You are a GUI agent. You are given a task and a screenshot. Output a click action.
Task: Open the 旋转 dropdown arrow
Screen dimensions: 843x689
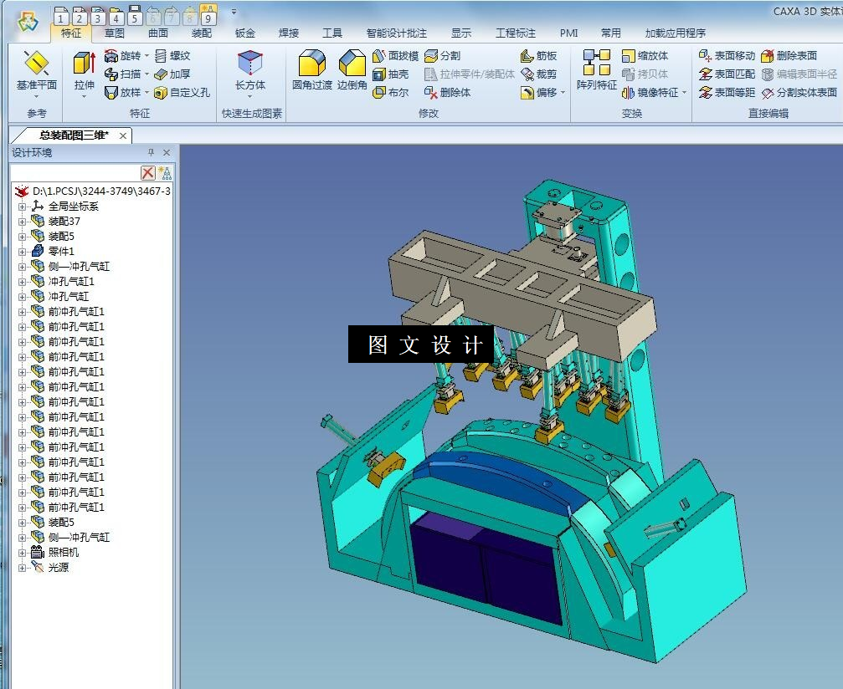pyautogui.click(x=146, y=56)
